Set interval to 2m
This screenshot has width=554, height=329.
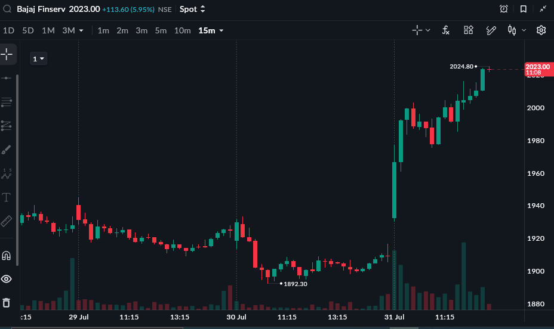(x=122, y=30)
